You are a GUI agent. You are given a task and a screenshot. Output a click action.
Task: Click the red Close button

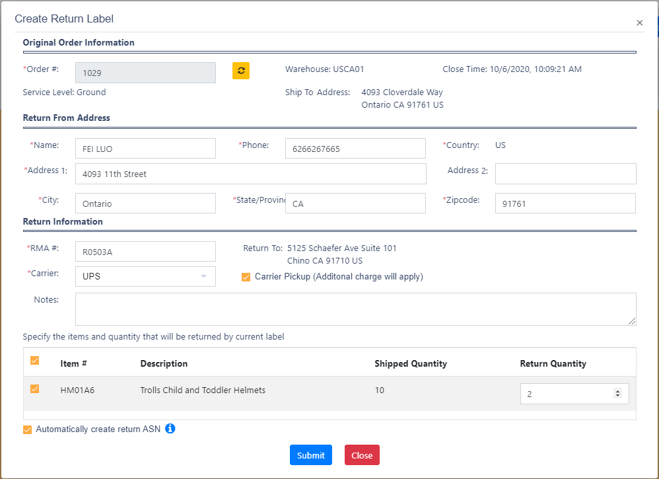362,455
